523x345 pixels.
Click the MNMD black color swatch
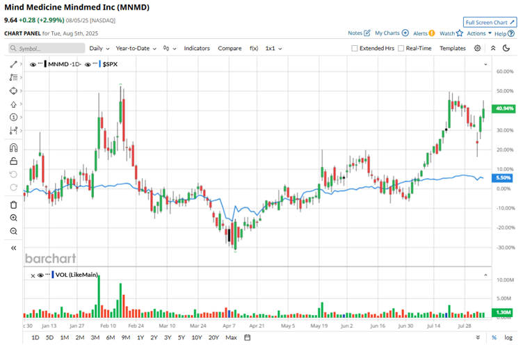45,64
